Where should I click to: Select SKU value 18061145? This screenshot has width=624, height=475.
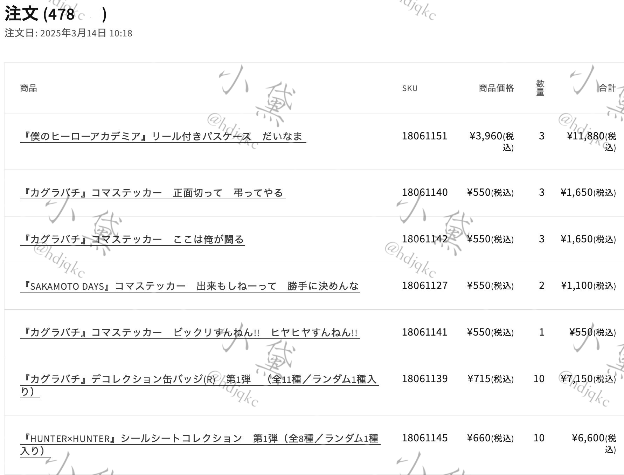click(424, 438)
